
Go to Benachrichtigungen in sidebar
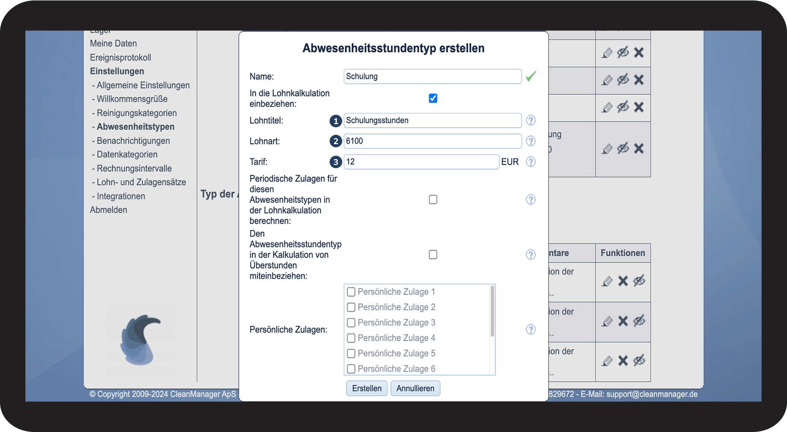(x=133, y=141)
